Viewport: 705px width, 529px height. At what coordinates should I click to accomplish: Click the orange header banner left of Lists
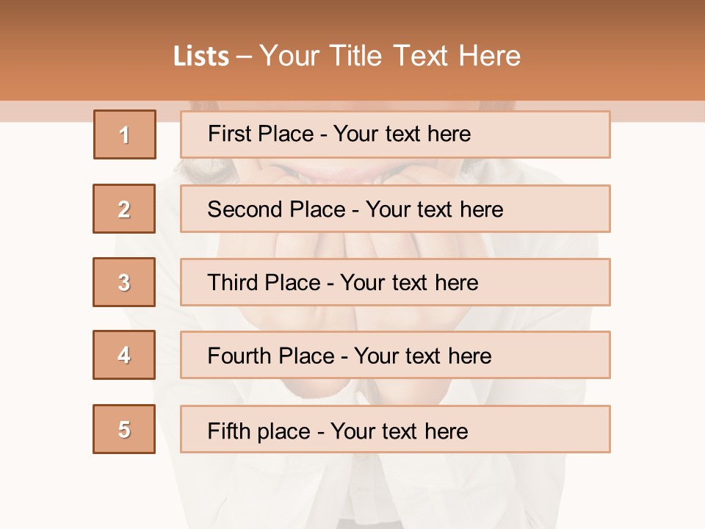85,51
